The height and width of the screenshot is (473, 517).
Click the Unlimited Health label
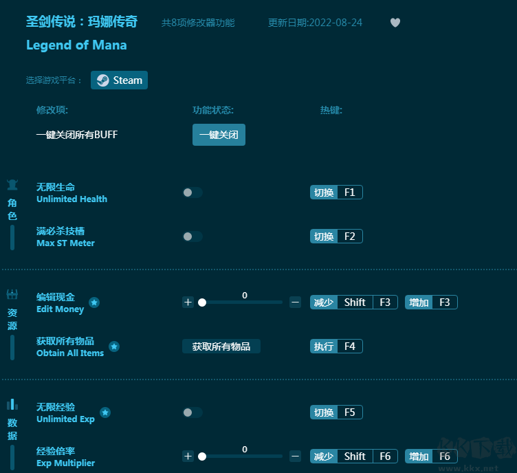click(x=72, y=199)
